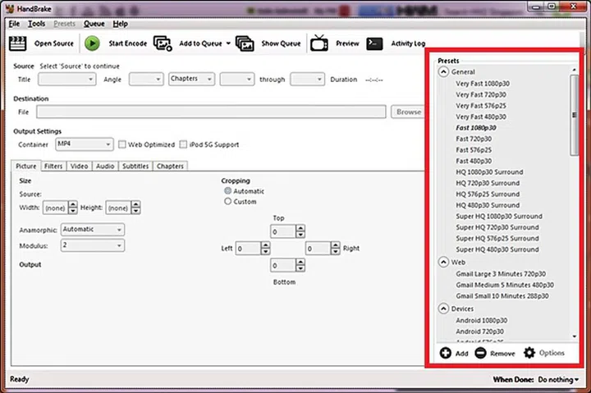591x393 pixels.
Task: Open the Angle dropdown
Action: (146, 79)
